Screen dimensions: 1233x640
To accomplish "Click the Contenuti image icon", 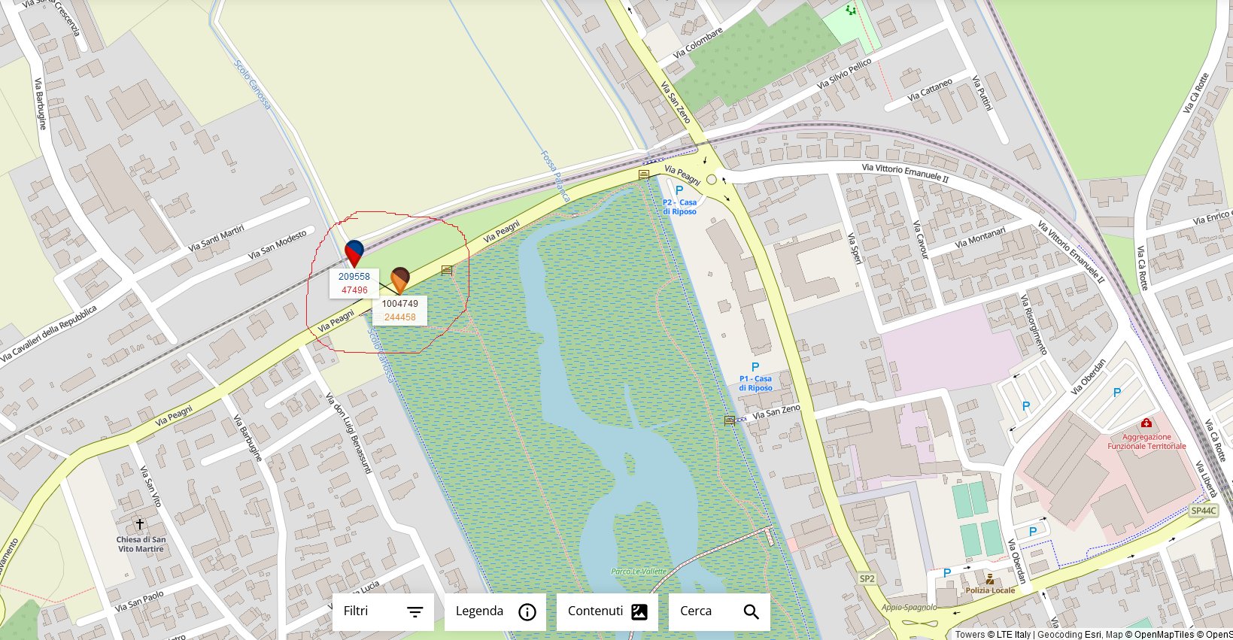I will 639,612.
